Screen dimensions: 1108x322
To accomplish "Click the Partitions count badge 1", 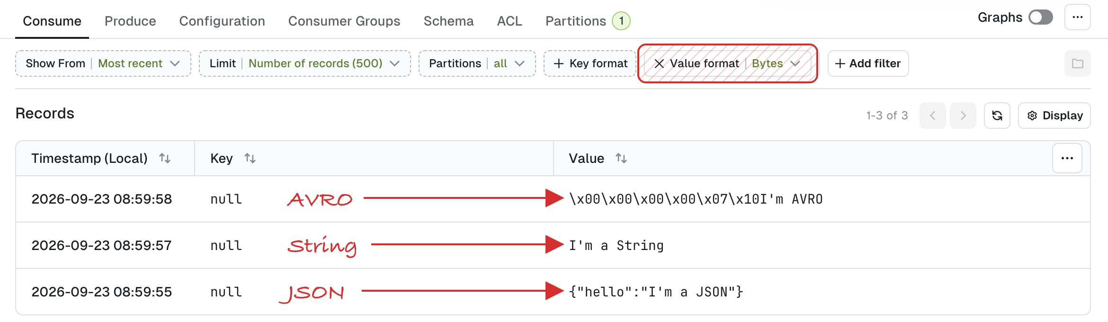I will tap(621, 21).
